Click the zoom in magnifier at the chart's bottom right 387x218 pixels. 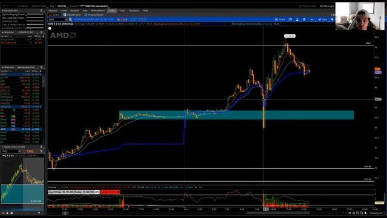pyautogui.click(x=357, y=213)
